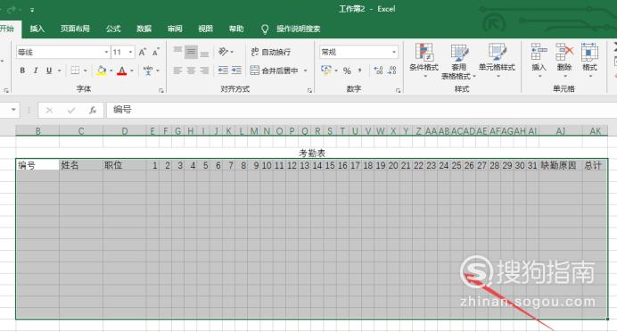Click 删除 cells icon
Screen dimensions: 617x332
[x=564, y=60]
